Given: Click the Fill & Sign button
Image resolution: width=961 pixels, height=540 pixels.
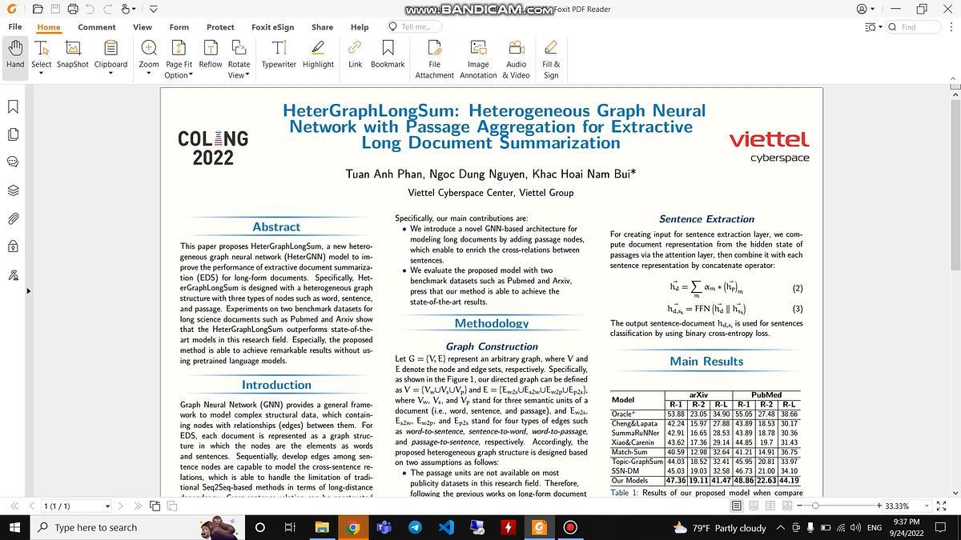Looking at the screenshot, I should (x=550, y=56).
